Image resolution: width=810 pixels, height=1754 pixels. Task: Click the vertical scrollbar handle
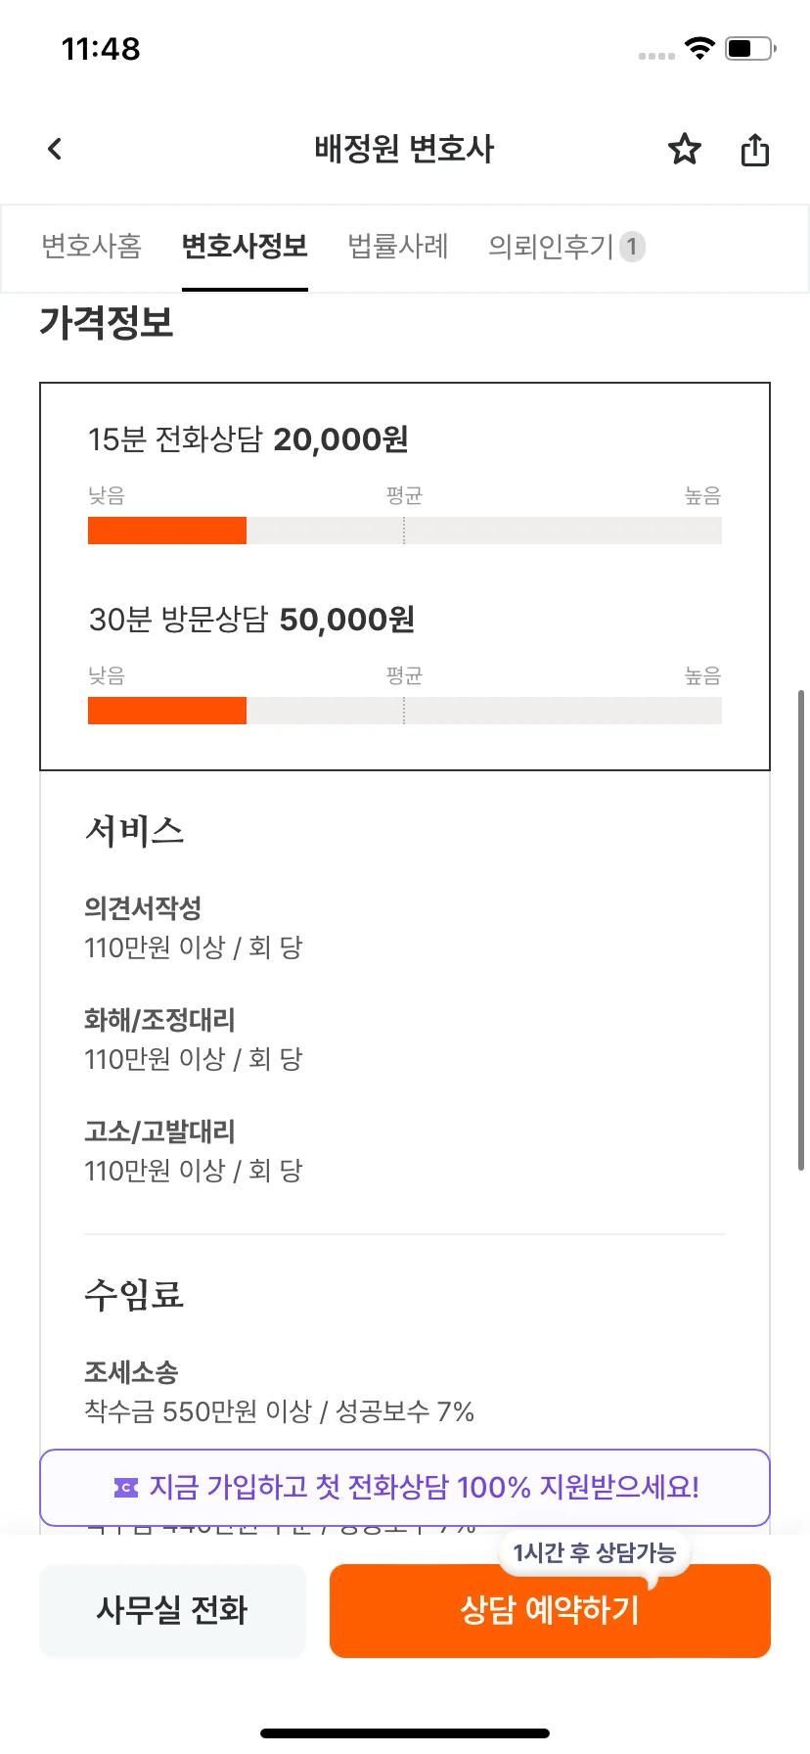[801, 930]
